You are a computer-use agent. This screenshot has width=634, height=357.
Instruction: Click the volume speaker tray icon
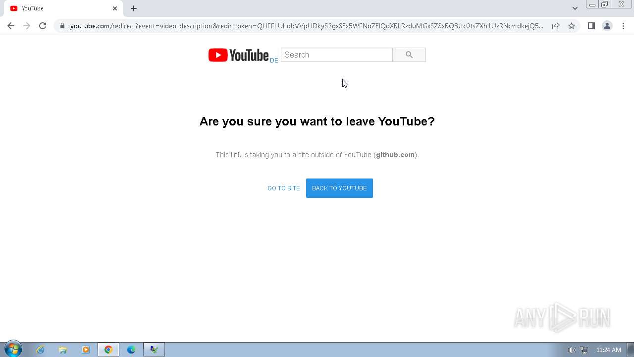point(572,350)
